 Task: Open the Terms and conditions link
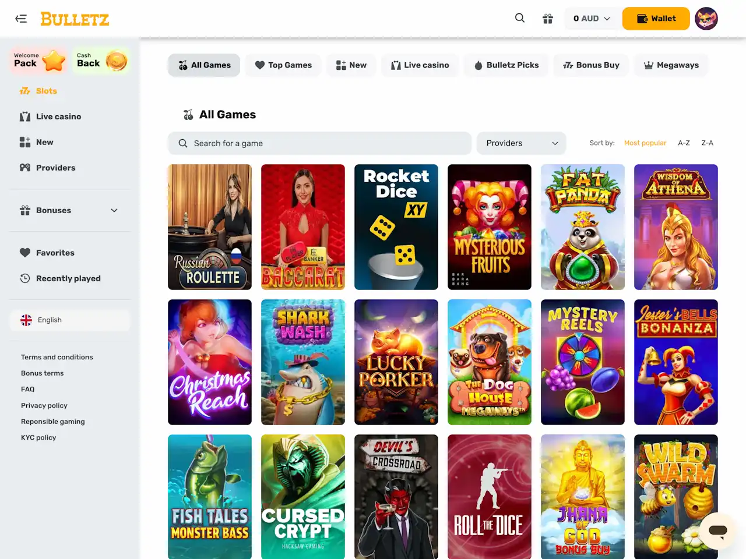tap(57, 357)
